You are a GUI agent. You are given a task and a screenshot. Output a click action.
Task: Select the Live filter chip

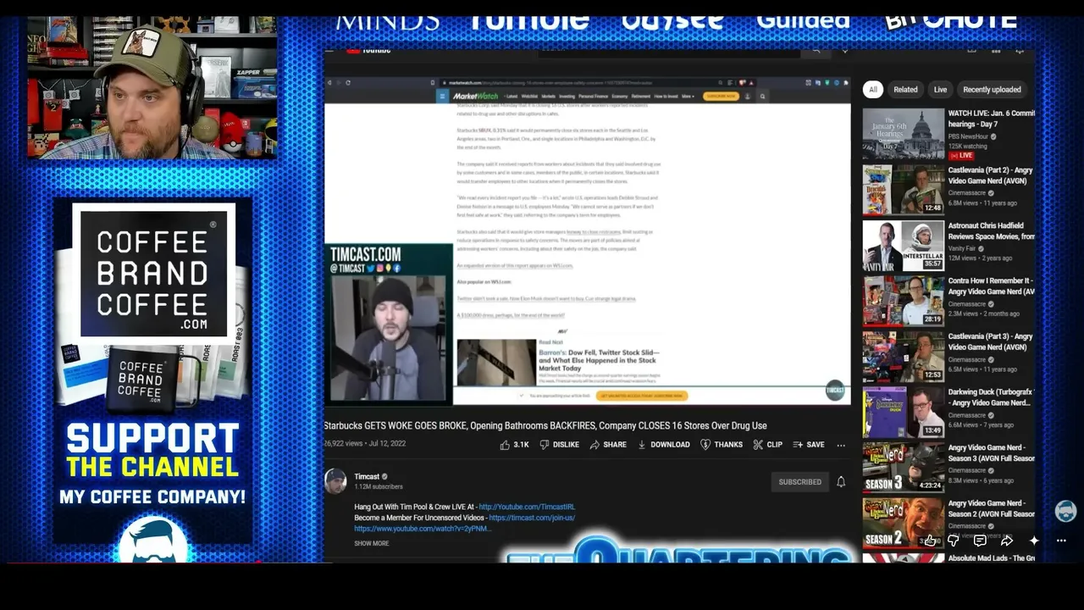[x=940, y=89]
